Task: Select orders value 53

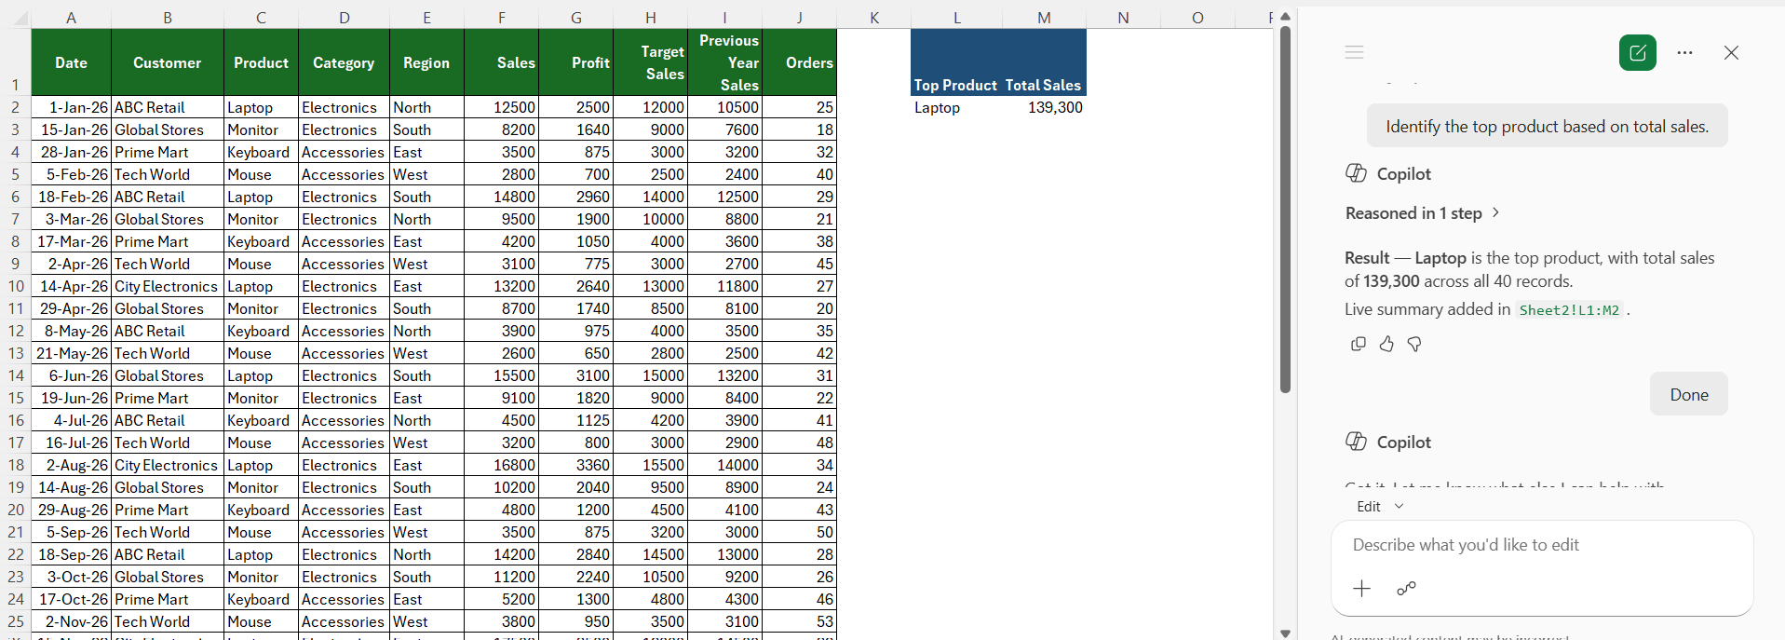Action: tap(799, 621)
